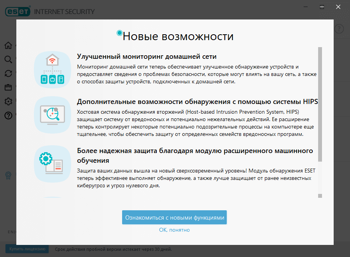The width and height of the screenshot is (350, 257).
Task: Open the Home section icon in sidebar
Action: [x=8, y=45]
